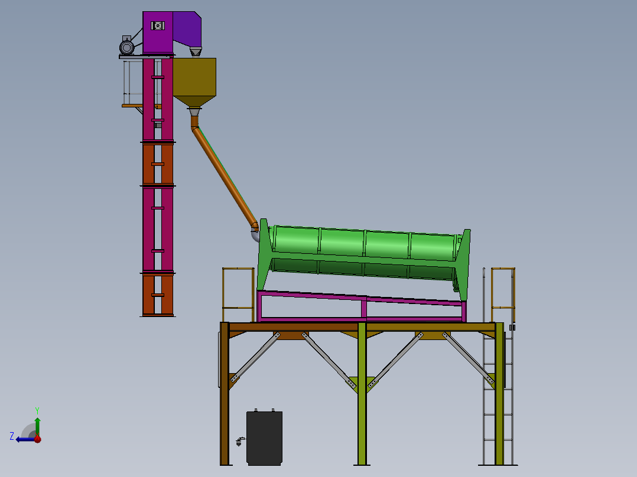Select the center olive-green support column

pyautogui.click(x=362, y=394)
